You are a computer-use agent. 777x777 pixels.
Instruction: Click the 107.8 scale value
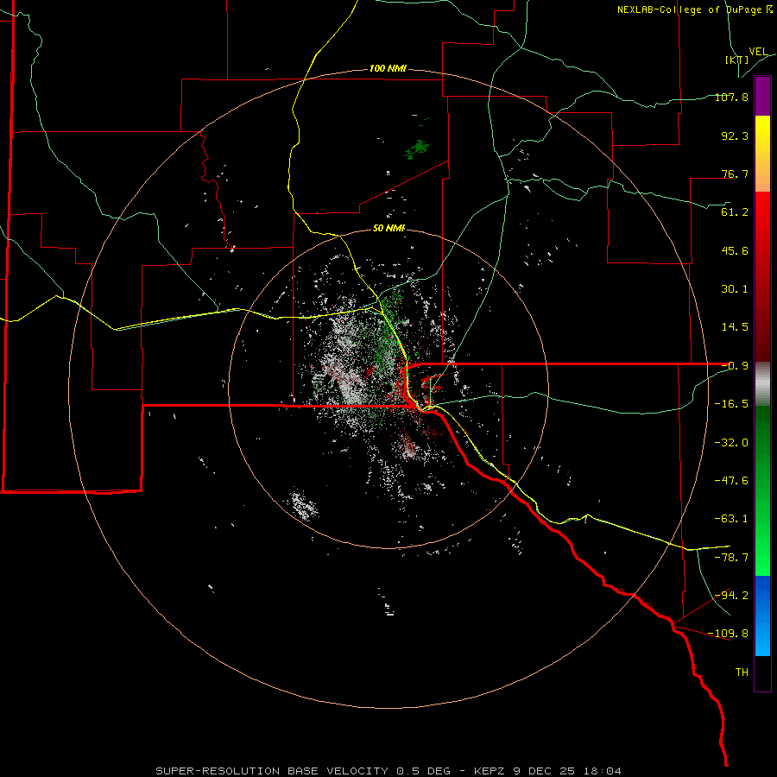[x=731, y=97]
